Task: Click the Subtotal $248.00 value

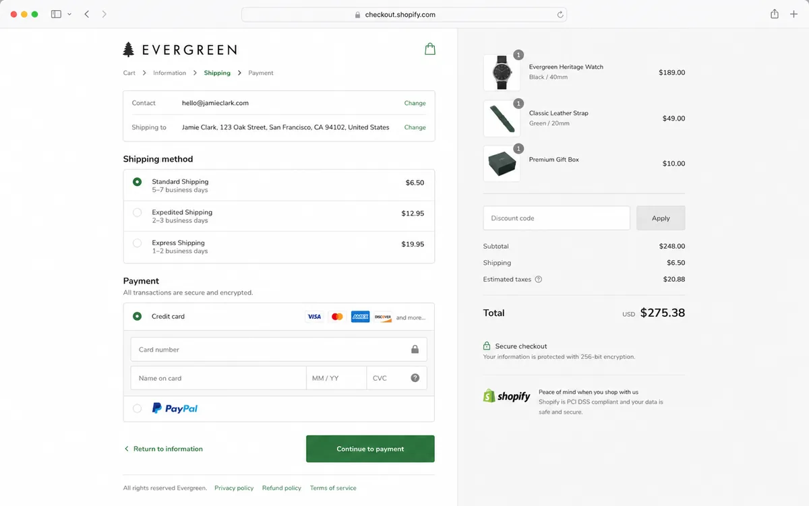Action: 671,247
